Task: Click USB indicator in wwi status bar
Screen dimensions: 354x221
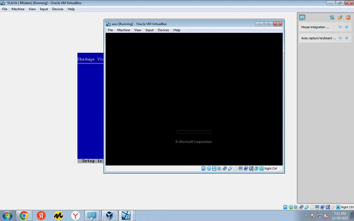Action: point(230,169)
